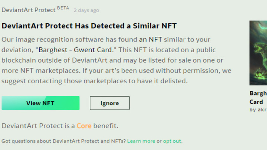This screenshot has height=150, width=267.
Task: Click the 'contacting those marketplaces' suggestion text
Action: pyautogui.click(x=80, y=81)
